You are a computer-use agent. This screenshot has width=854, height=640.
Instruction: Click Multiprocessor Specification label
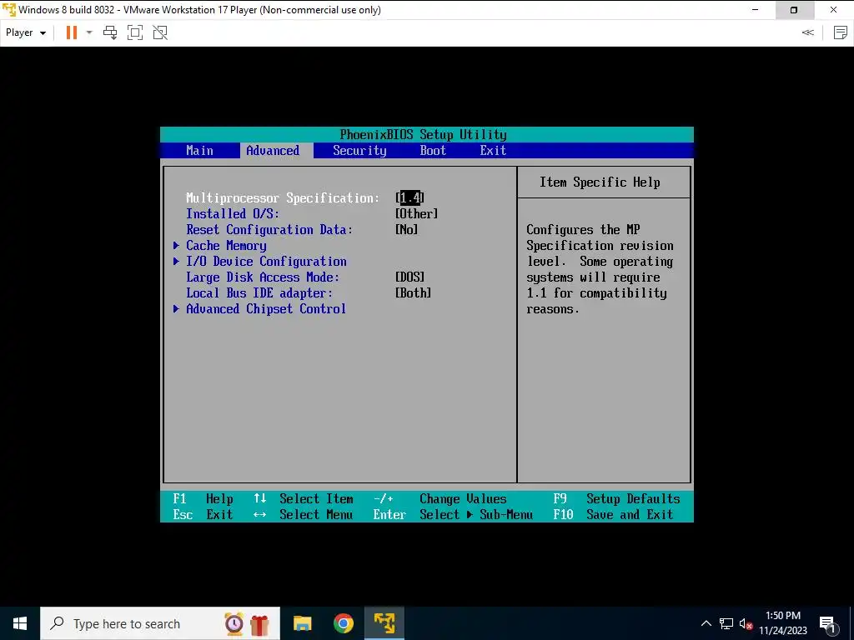[283, 198]
